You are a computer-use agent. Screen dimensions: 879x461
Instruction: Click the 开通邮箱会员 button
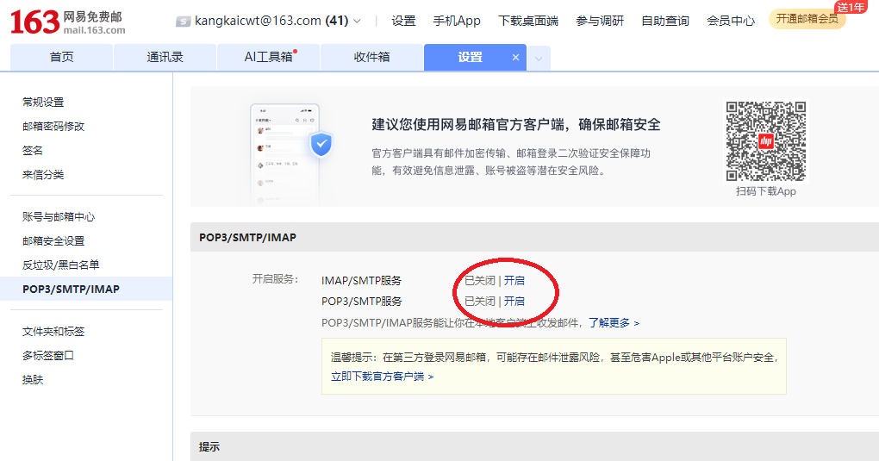pos(807,19)
